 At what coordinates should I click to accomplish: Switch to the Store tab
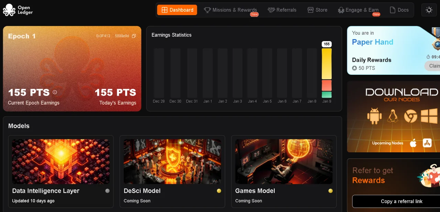click(x=317, y=10)
